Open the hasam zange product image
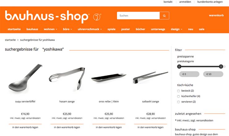229x136 pixels. pyautogui.click(x=67, y=79)
